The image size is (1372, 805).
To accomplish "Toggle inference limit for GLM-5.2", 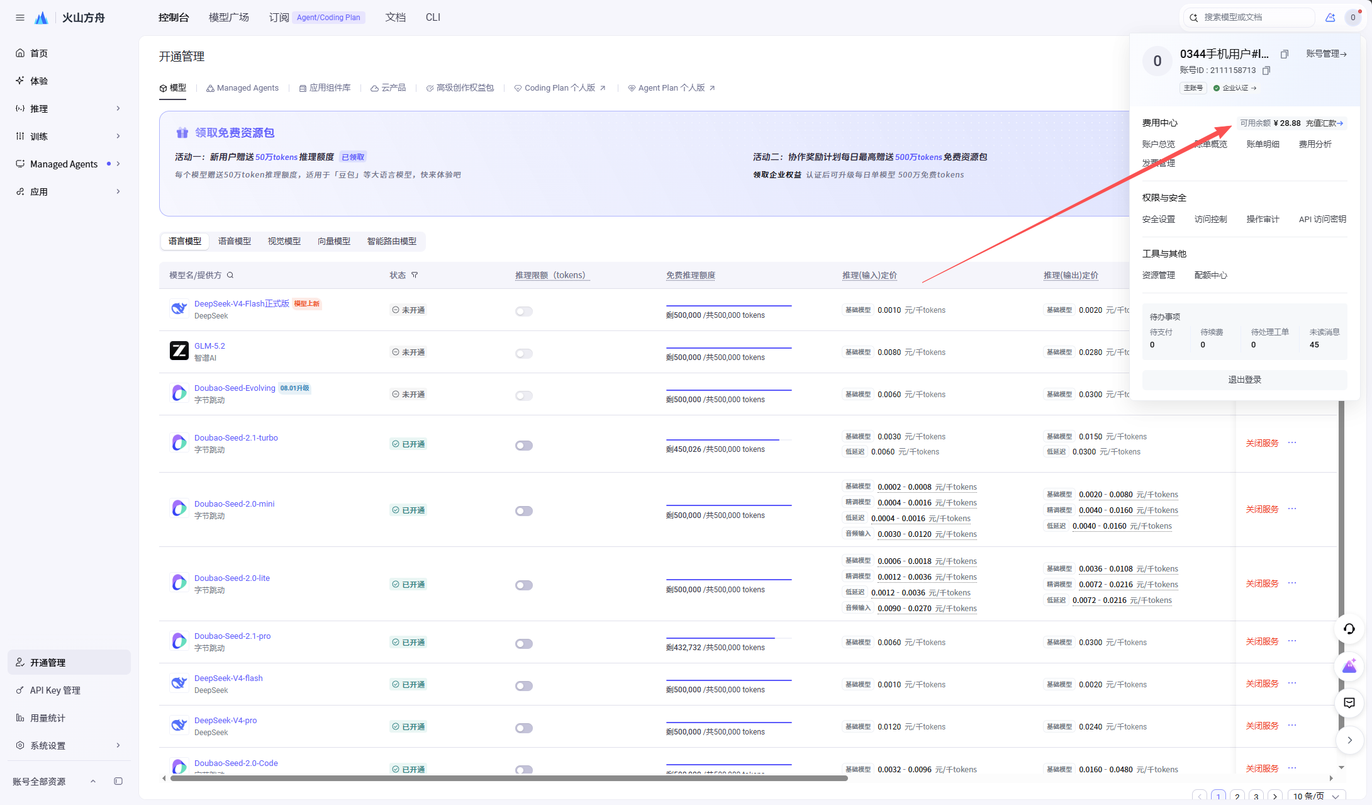I will click(x=524, y=354).
